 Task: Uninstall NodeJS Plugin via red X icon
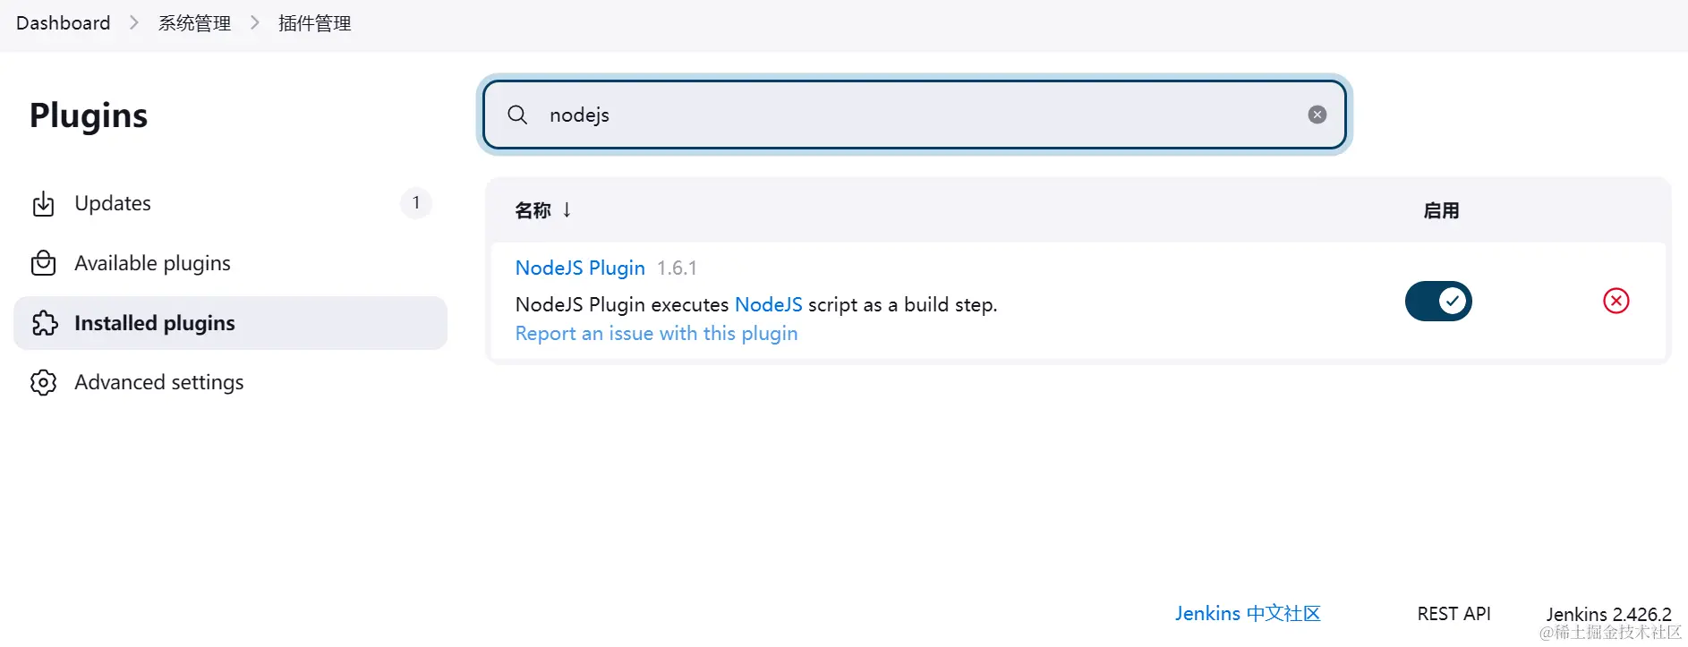pos(1616,301)
